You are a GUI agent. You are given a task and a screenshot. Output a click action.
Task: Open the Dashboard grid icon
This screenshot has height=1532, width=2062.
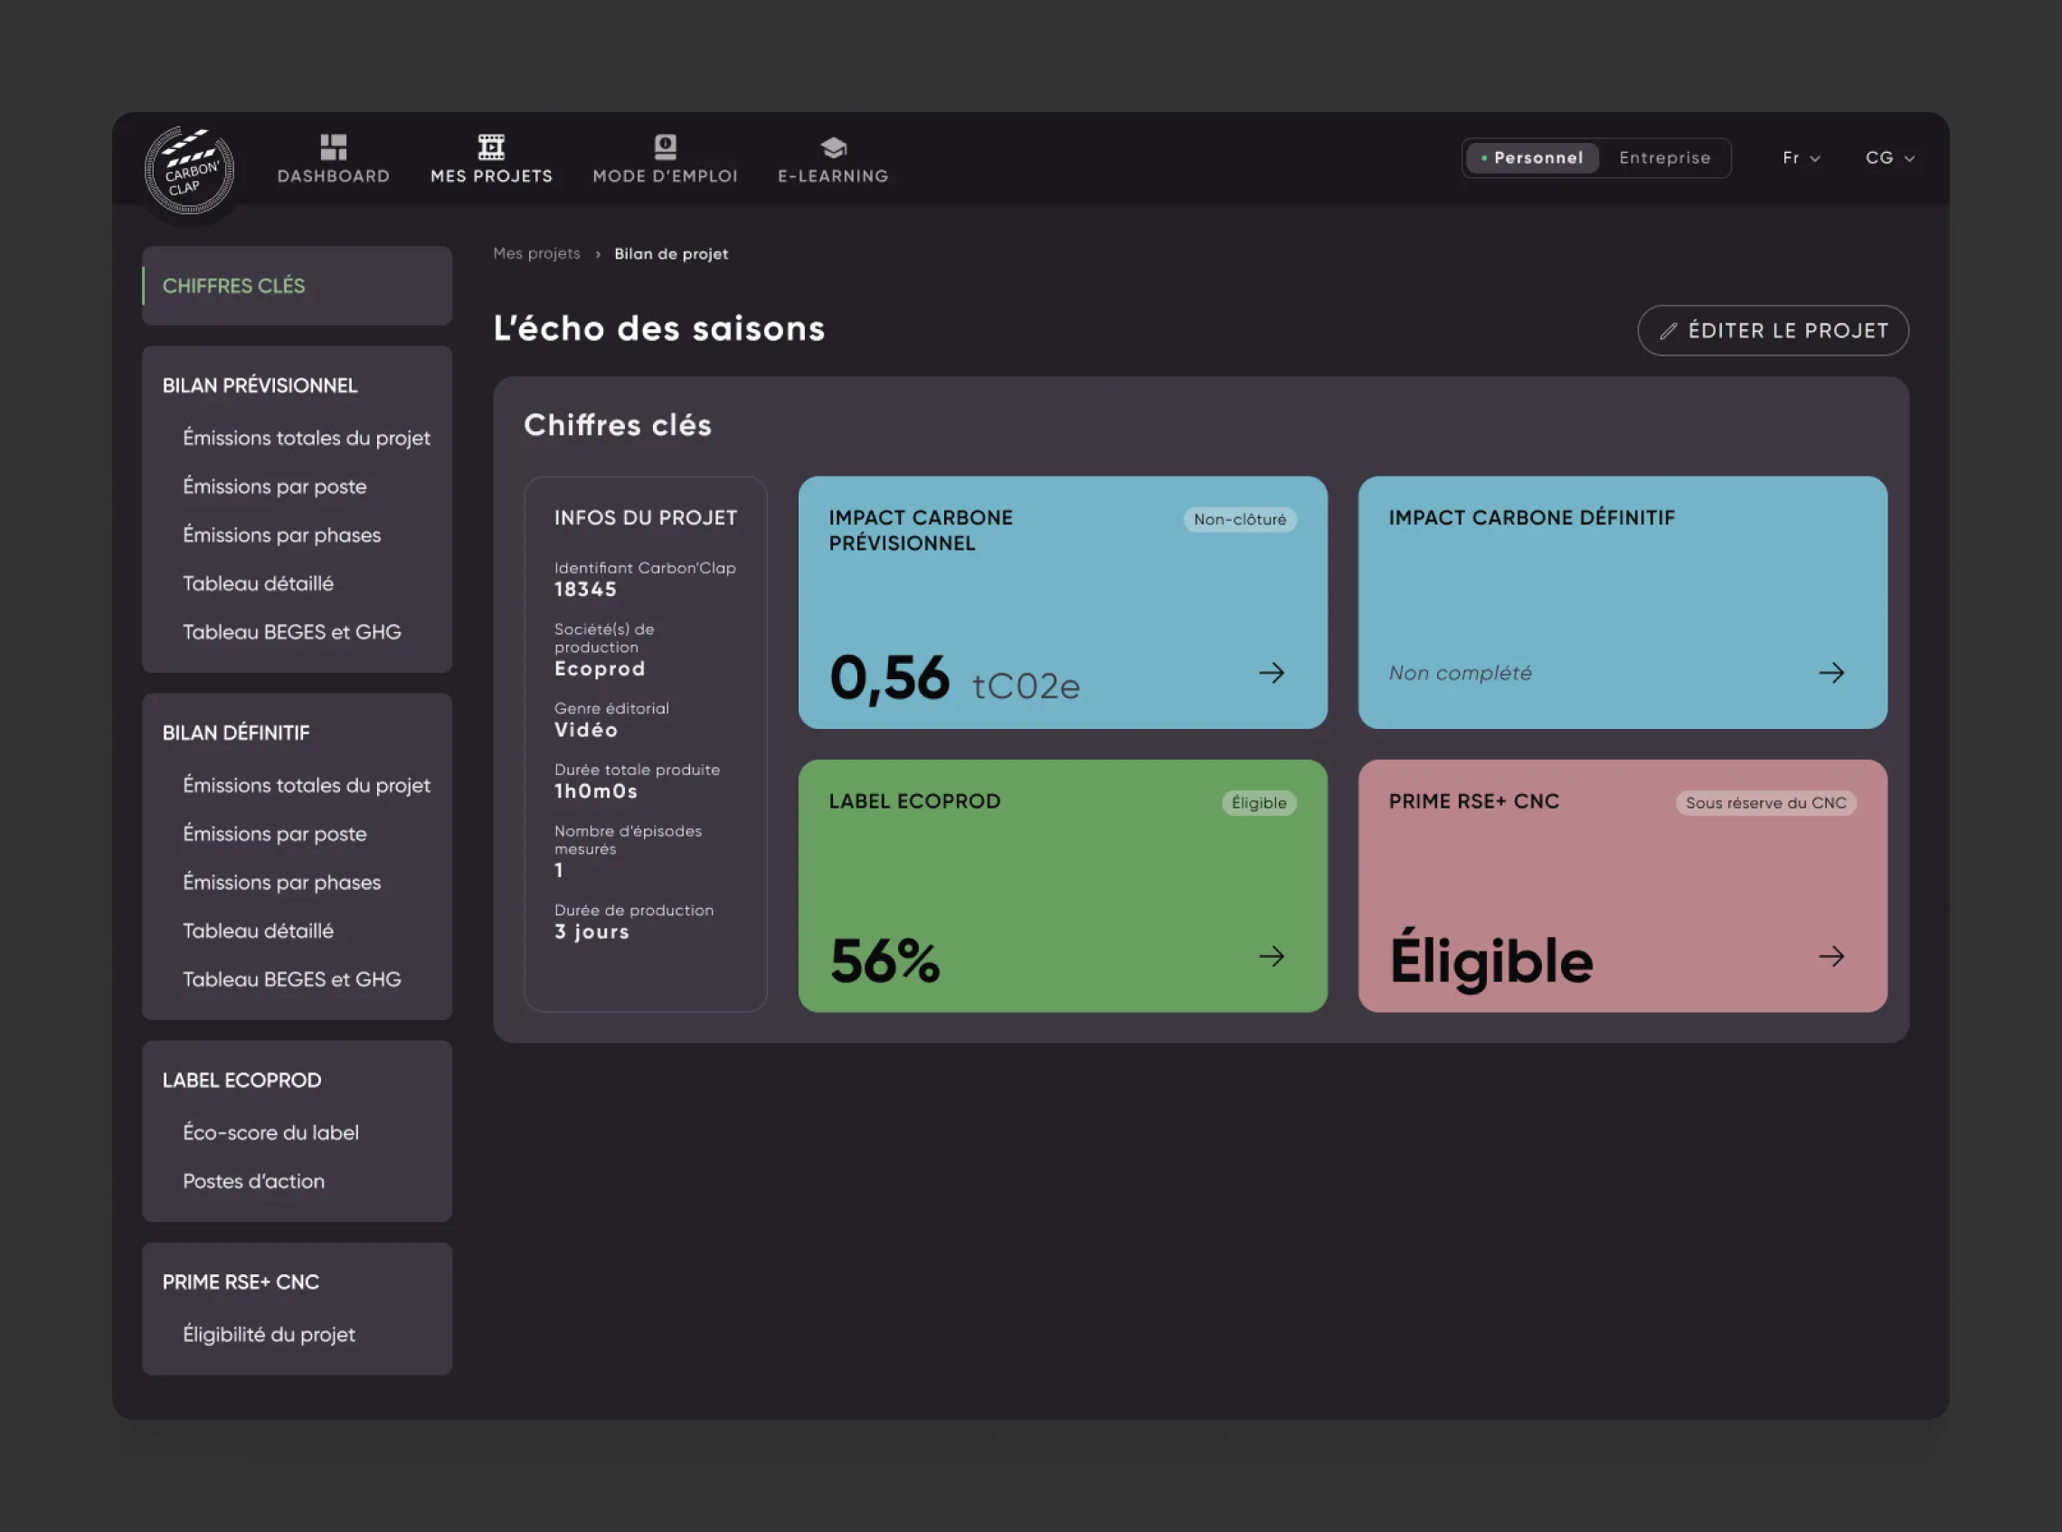click(333, 147)
